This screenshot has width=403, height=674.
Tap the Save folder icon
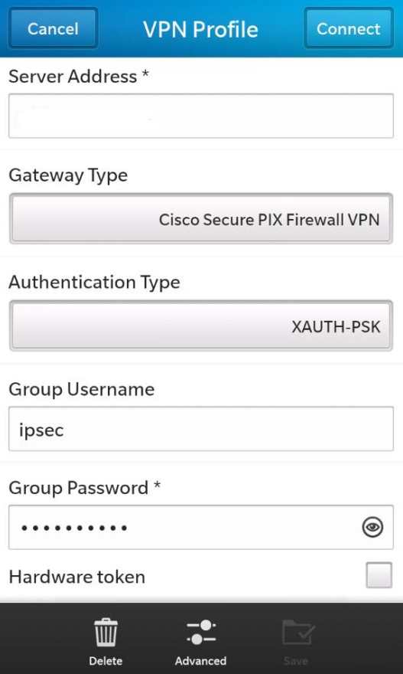pyautogui.click(x=297, y=633)
